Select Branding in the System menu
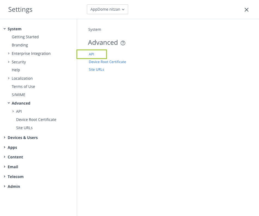Image resolution: width=259 pixels, height=216 pixels. point(20,45)
